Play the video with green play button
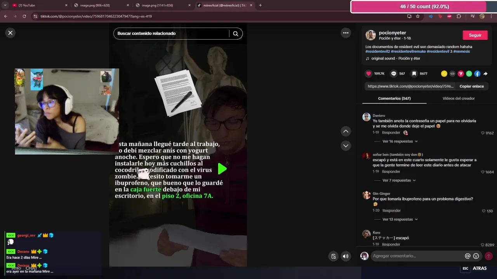 222,169
